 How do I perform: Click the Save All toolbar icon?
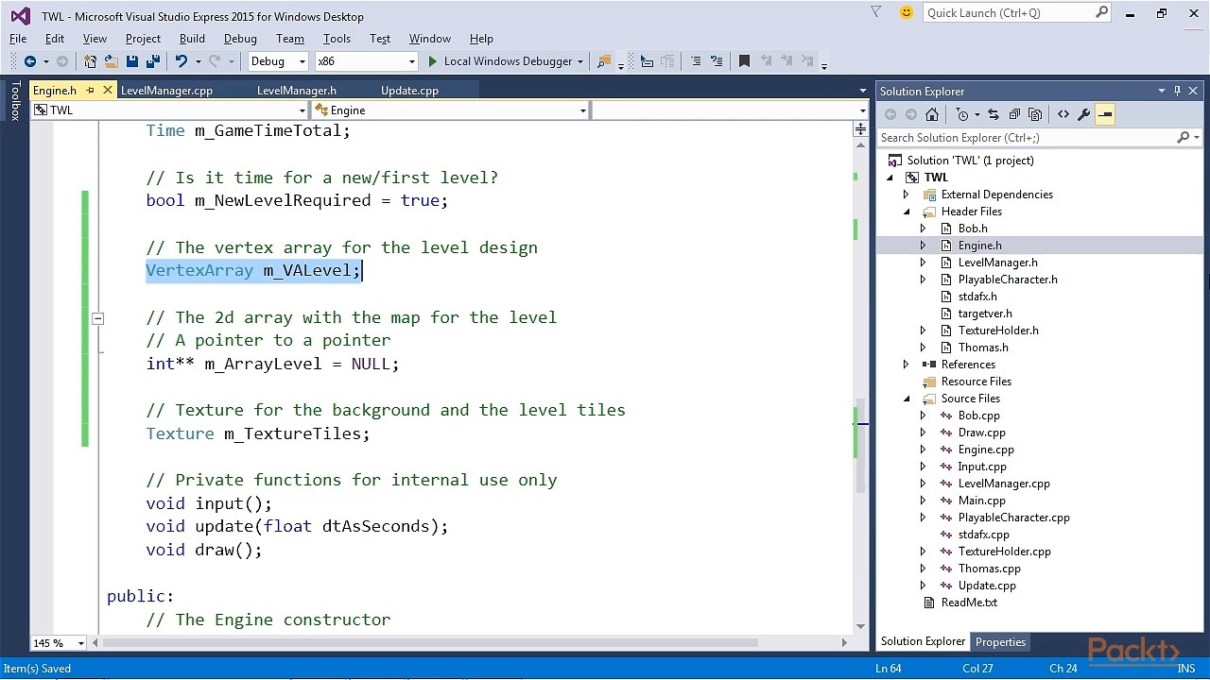[152, 61]
